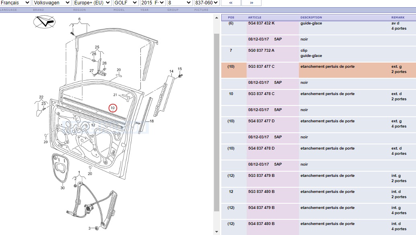Screen dimensions: 416x235
Task: Select part number 18 on the diagram
Action: [152, 121]
